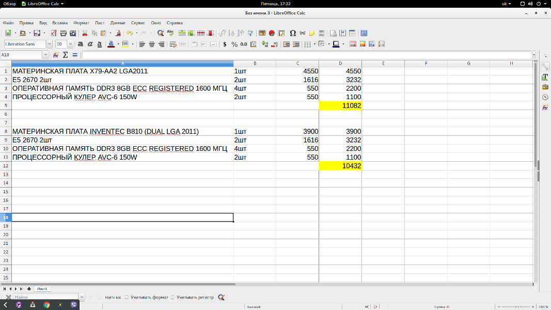The width and height of the screenshot is (551, 310).
Task: Click the Sort Ascending icon
Action: (x=231, y=33)
